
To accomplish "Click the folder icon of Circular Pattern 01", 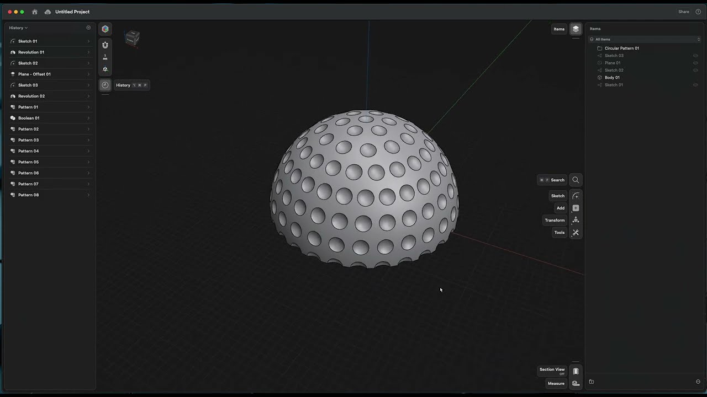I will [599, 48].
